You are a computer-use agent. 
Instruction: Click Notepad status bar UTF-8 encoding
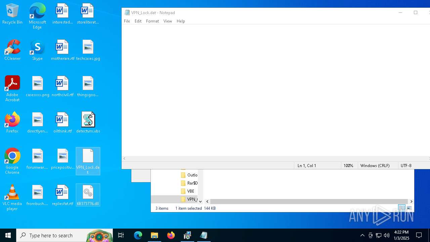[406, 166]
